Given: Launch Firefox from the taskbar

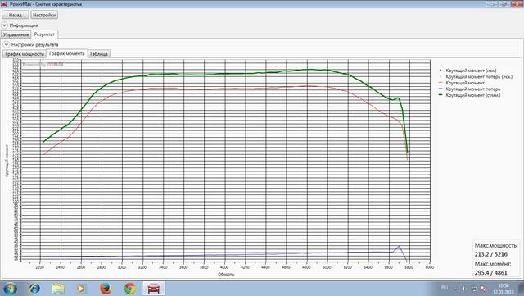Looking at the screenshot, I should 106,289.
